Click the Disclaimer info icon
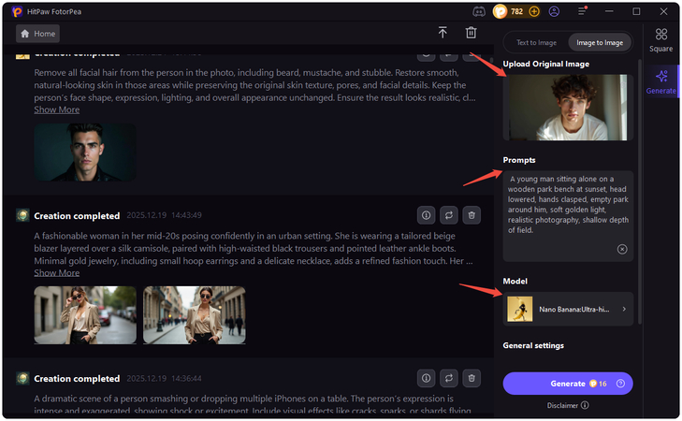This screenshot has width=682, height=421. point(585,405)
